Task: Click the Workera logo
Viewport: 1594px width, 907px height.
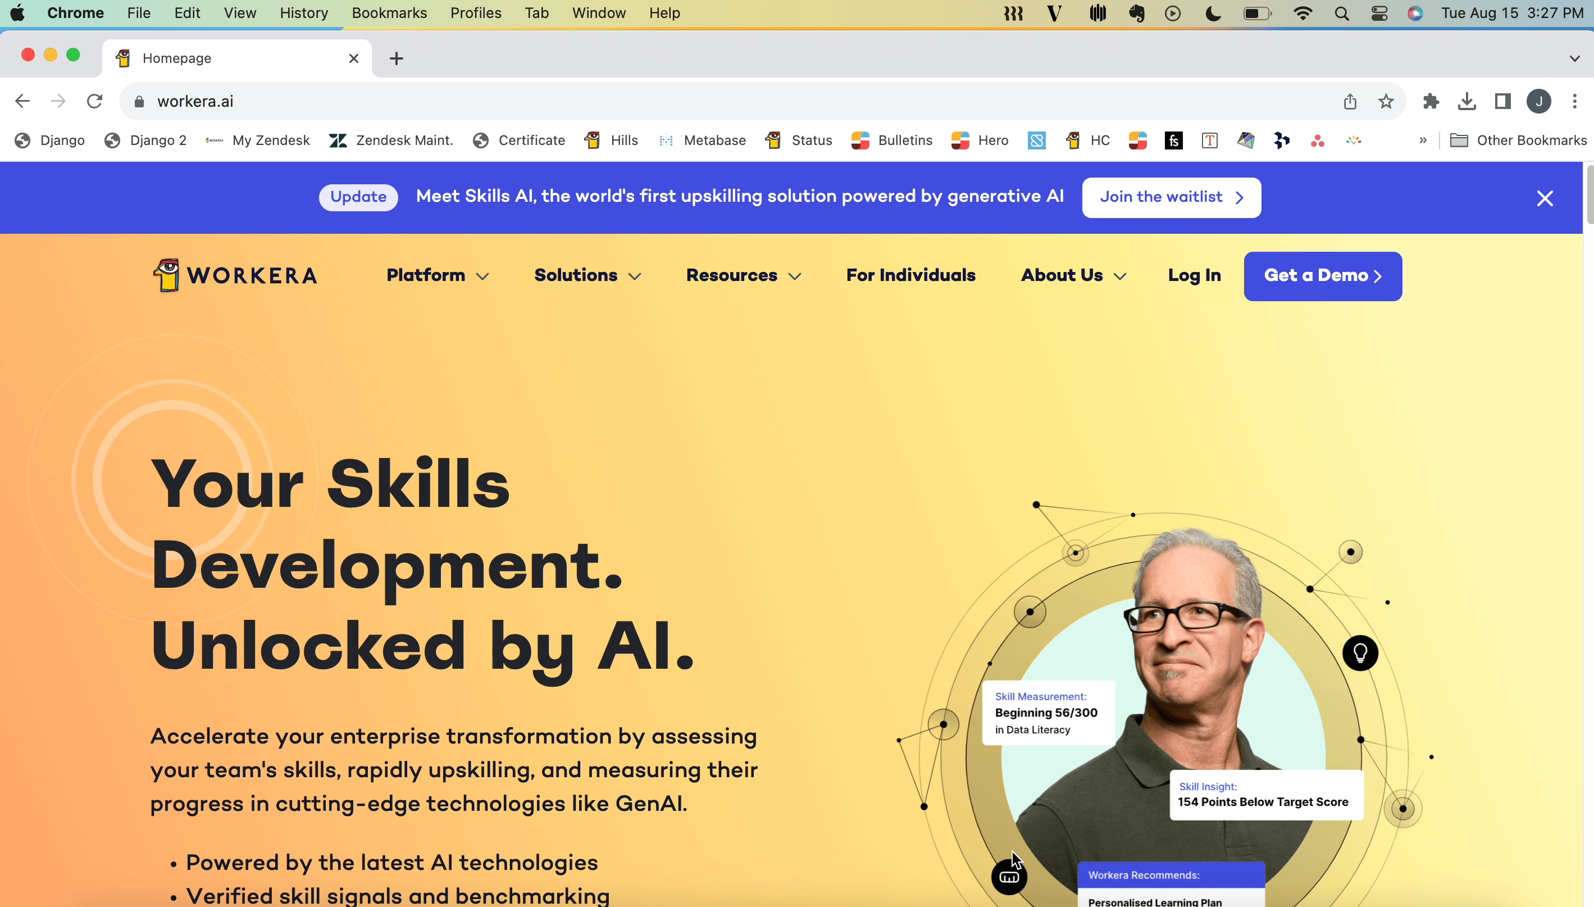Action: [235, 275]
